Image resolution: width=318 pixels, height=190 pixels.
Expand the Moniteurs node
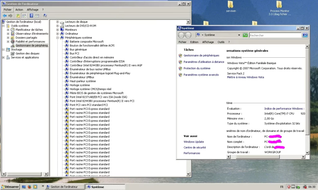tap(57, 30)
